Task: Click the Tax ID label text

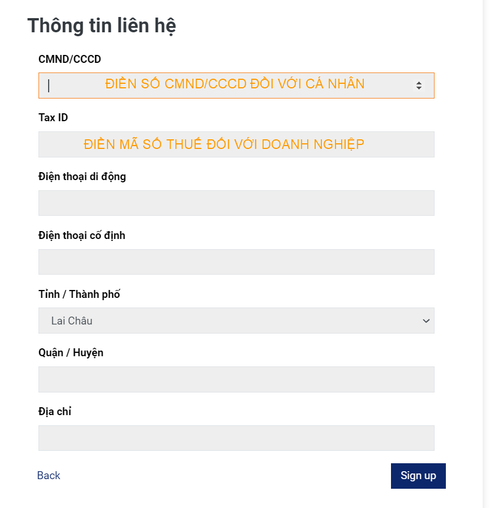Action: [53, 118]
